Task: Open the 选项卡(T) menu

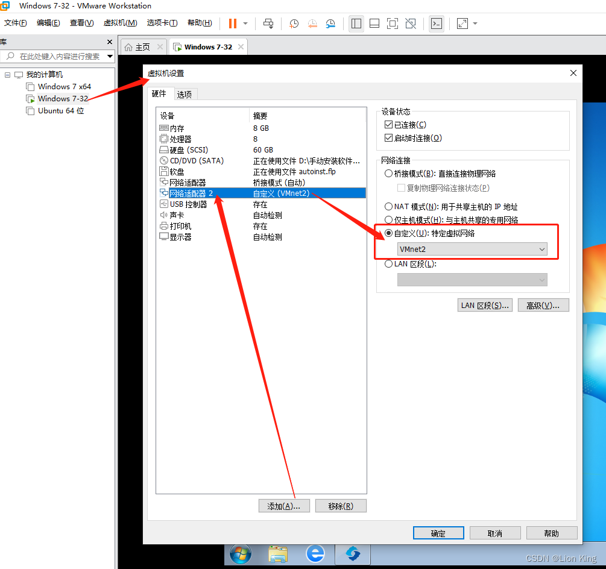Action: pyautogui.click(x=162, y=23)
